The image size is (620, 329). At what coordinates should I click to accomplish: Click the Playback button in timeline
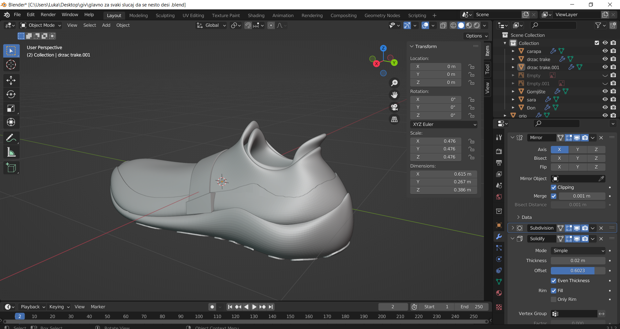click(32, 307)
